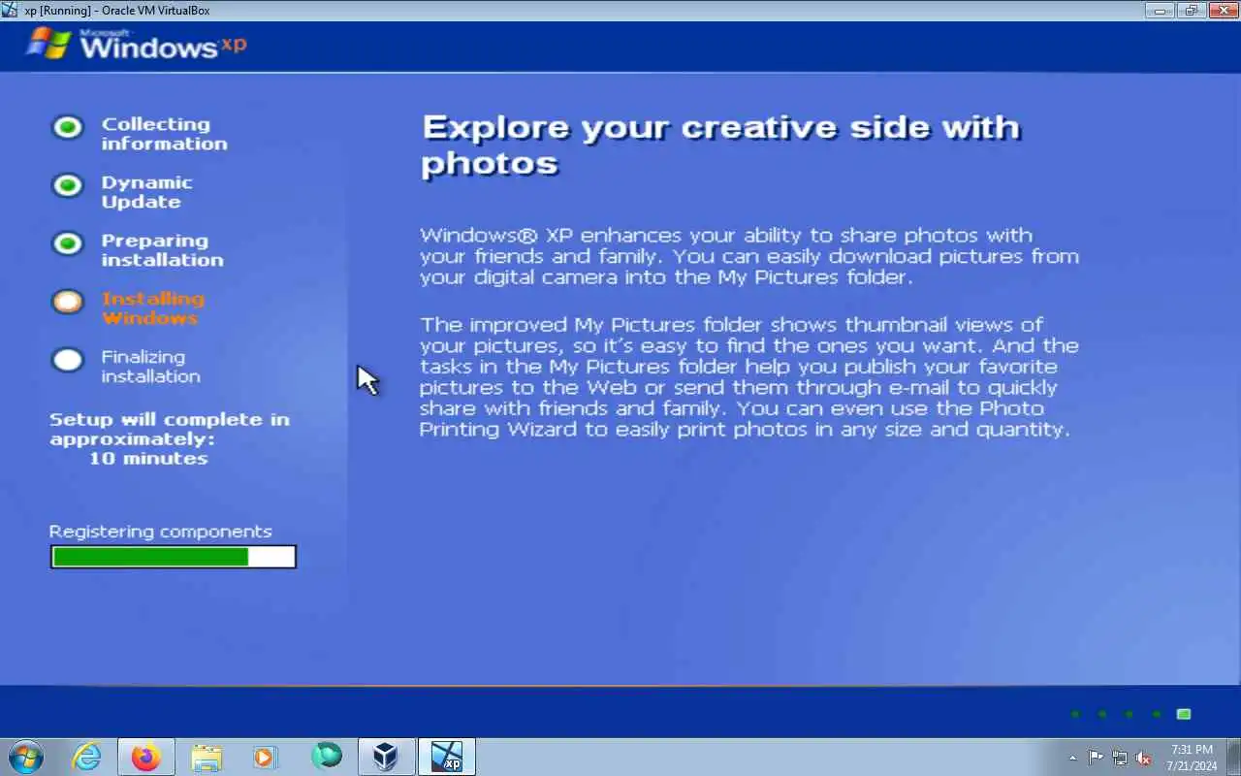
Task: Open Windows Explorer folder icon in taskbar
Action: [x=207, y=757]
